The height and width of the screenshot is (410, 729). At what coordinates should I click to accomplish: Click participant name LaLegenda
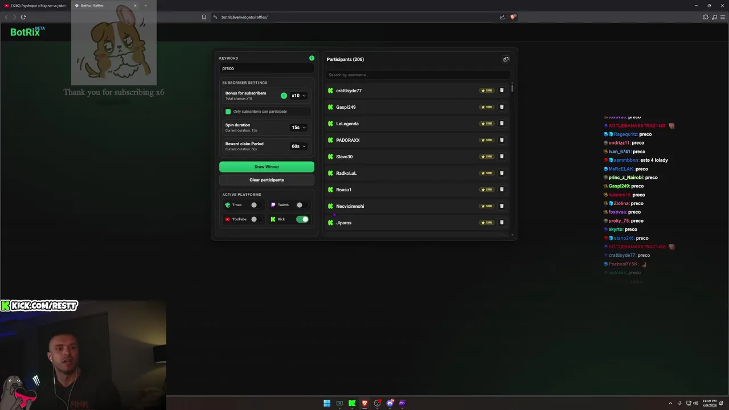point(347,124)
